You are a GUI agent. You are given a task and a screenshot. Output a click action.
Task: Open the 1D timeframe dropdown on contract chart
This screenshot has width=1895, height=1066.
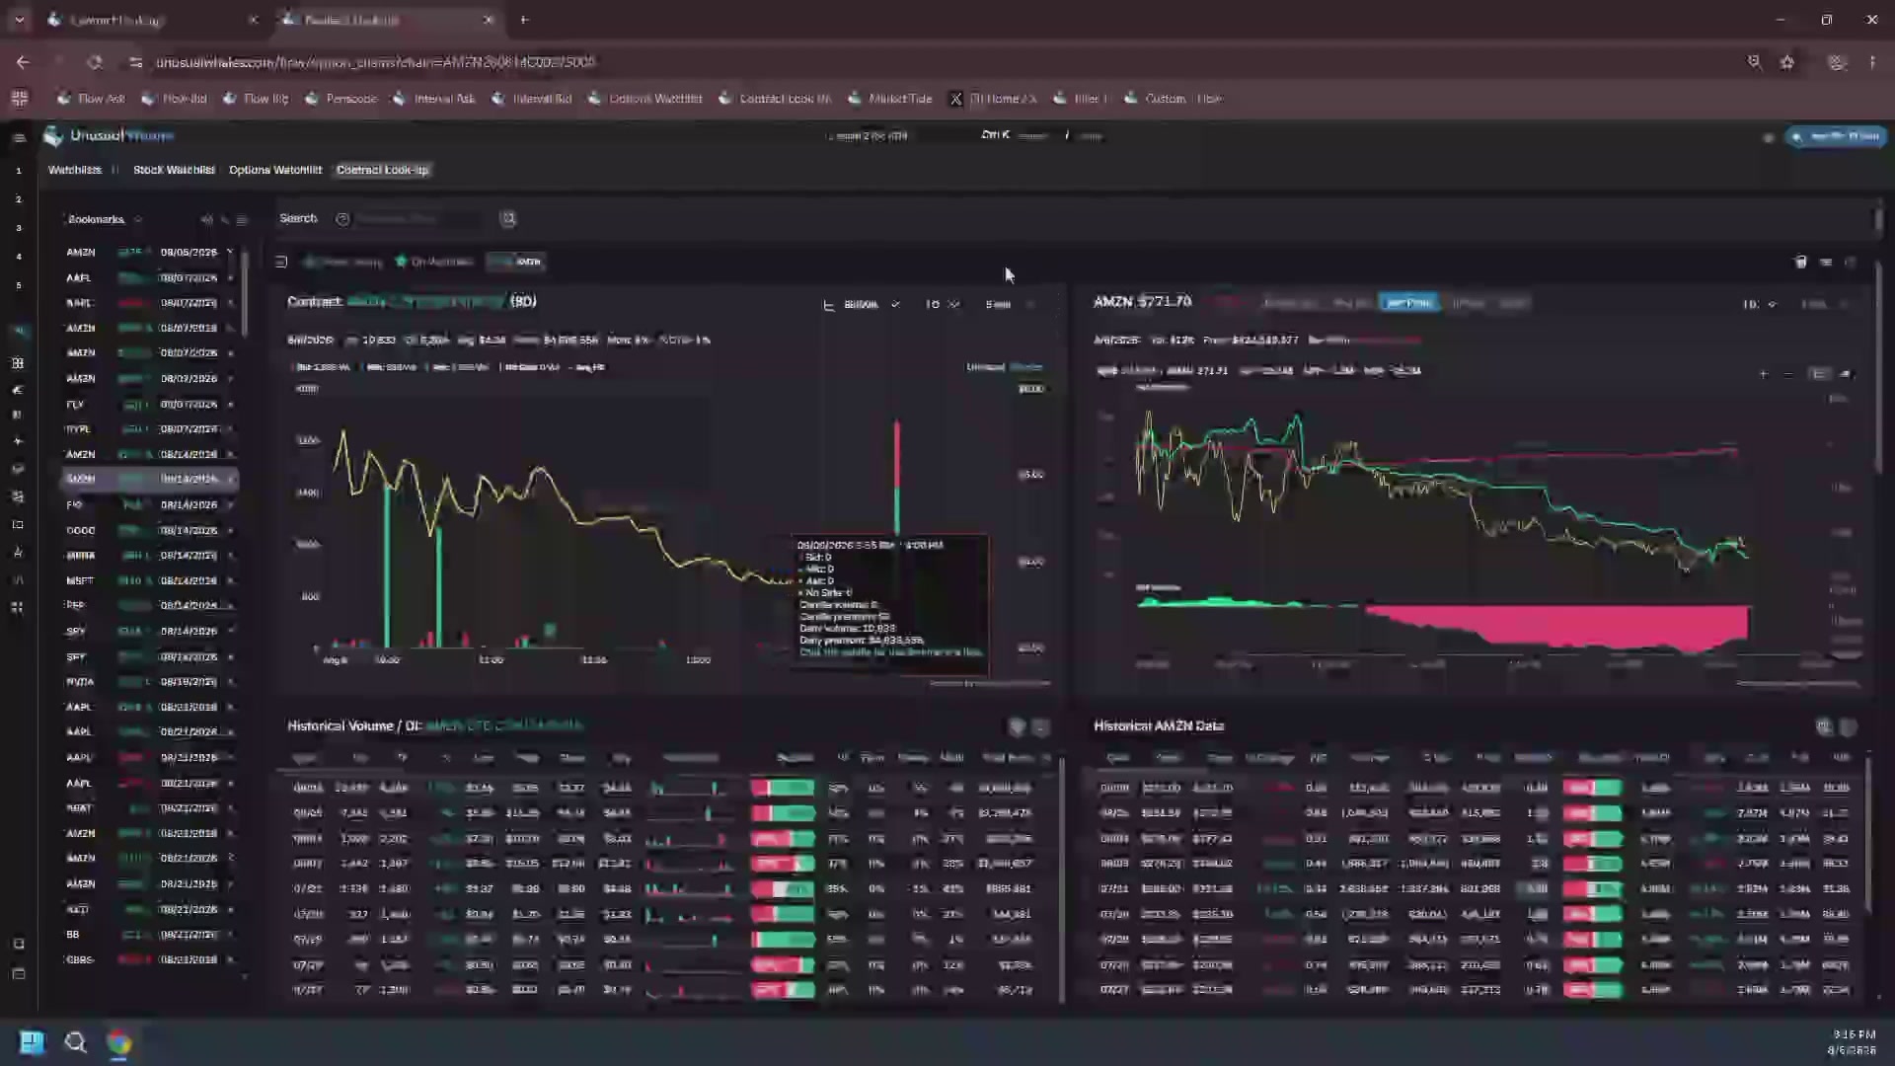pyautogui.click(x=942, y=304)
